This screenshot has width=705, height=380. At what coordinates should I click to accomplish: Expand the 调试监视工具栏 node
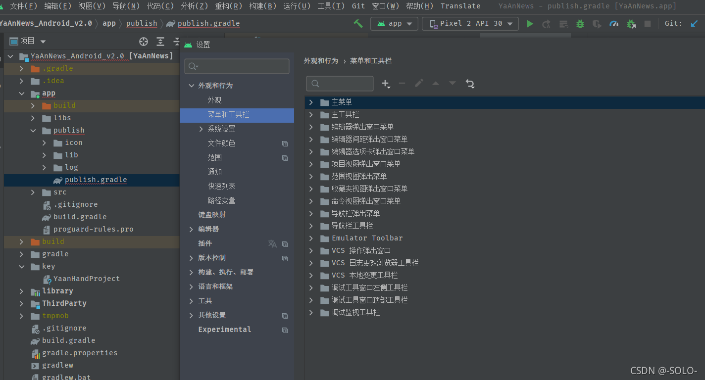(311, 313)
